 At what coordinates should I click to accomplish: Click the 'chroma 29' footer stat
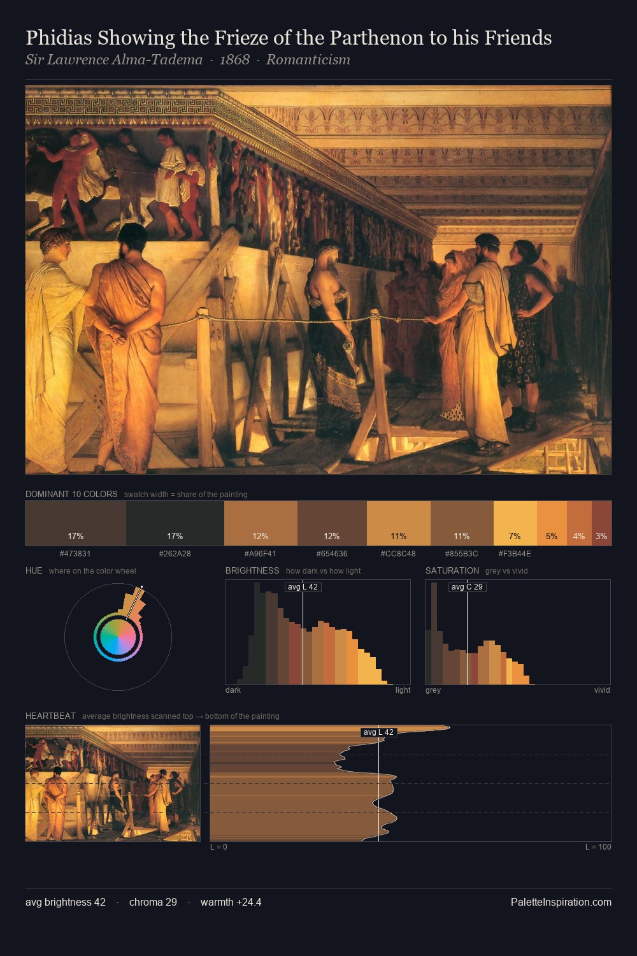click(x=153, y=902)
